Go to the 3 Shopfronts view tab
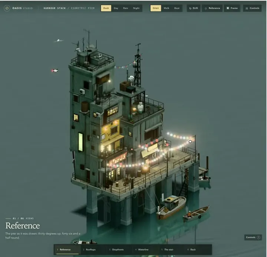Screen dimensions: 267x257 pyautogui.click(x=120, y=250)
